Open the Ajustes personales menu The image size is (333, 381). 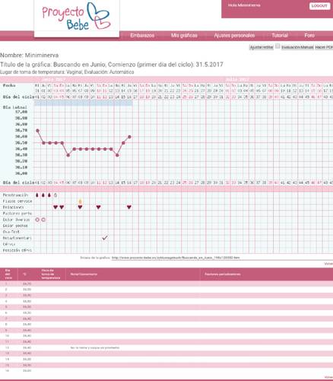point(234,35)
